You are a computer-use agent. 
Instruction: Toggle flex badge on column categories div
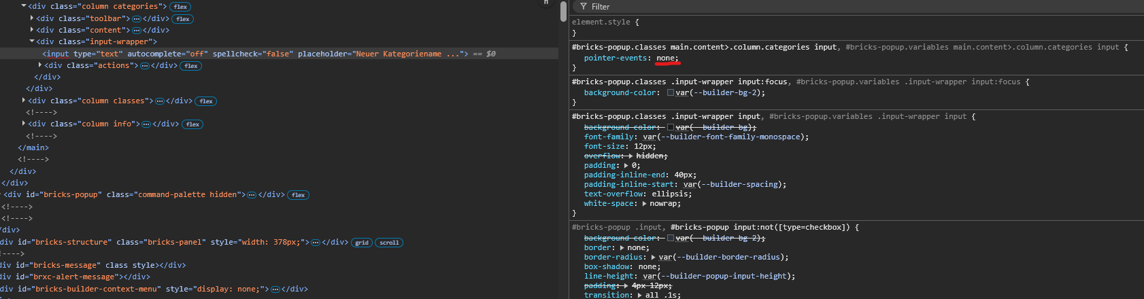tap(180, 7)
